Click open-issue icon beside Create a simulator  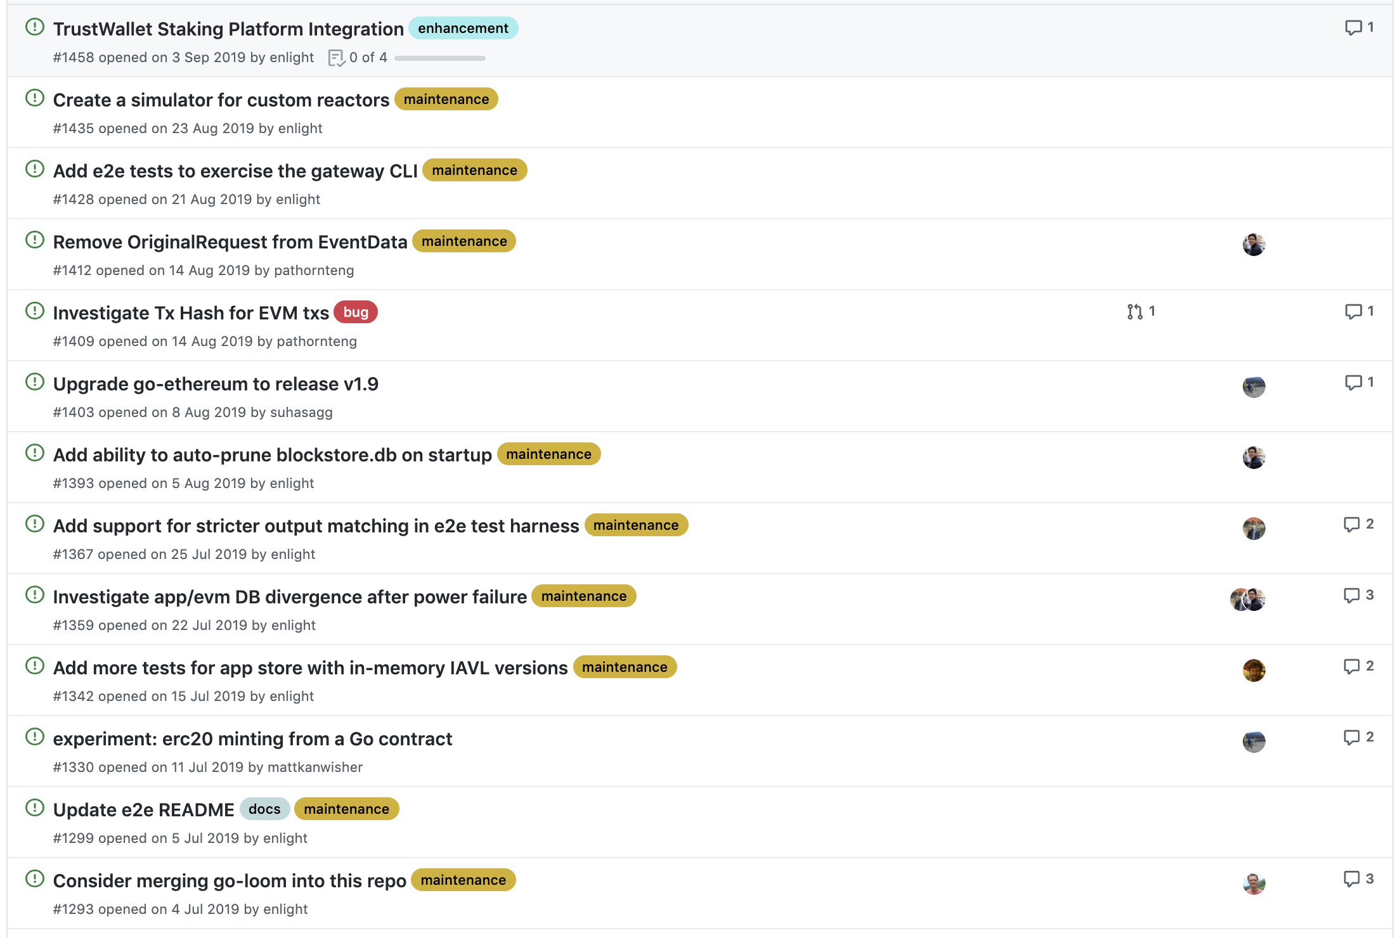(34, 98)
